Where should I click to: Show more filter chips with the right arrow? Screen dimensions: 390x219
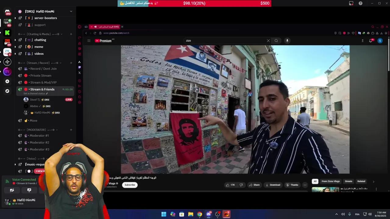(374, 182)
